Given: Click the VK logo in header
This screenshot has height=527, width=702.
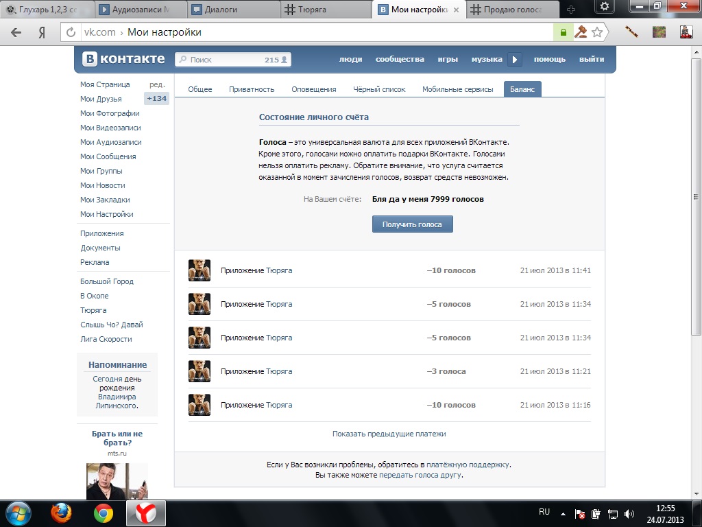Looking at the screenshot, I should pyautogui.click(x=123, y=59).
